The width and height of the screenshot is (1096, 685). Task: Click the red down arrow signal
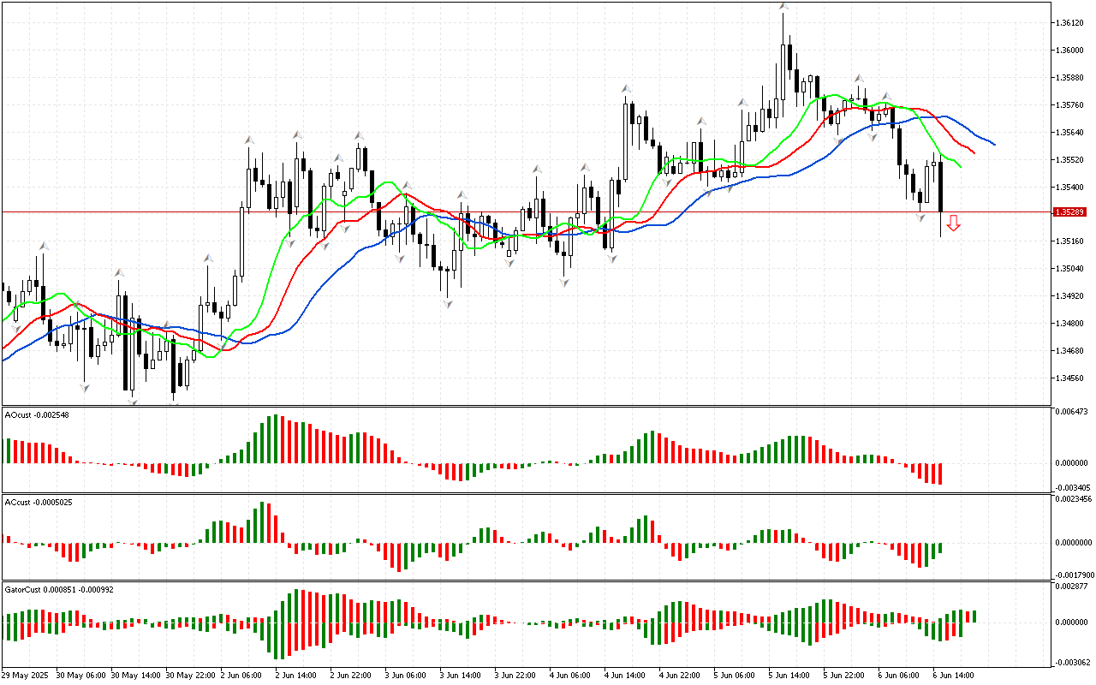tap(953, 223)
